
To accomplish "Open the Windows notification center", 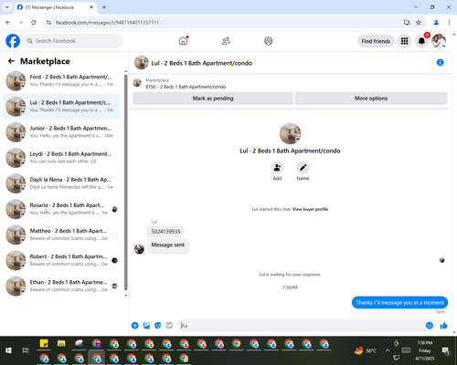I will click(446, 351).
